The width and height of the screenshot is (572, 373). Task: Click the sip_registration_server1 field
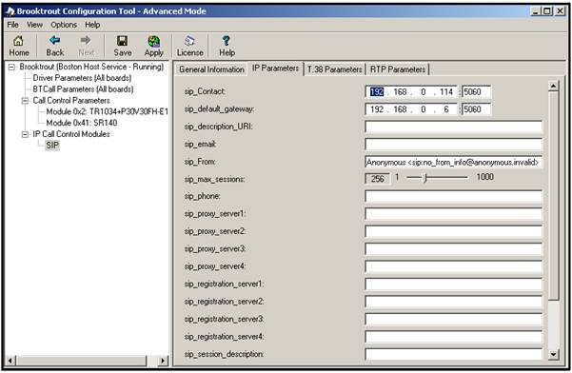tap(454, 285)
